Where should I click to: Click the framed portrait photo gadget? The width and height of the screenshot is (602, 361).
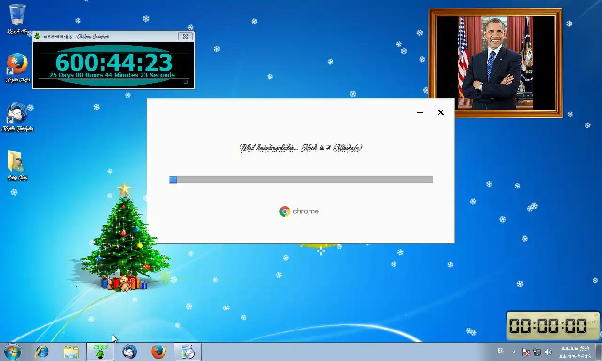(x=496, y=63)
